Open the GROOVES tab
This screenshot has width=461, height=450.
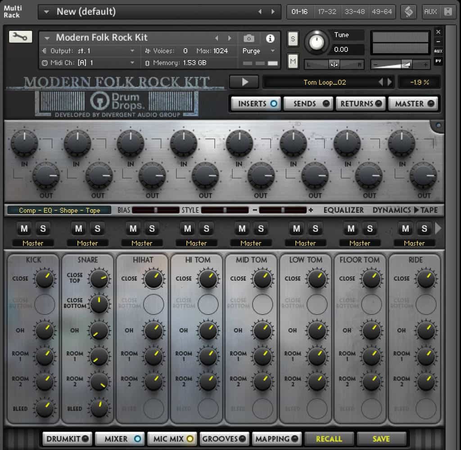pyautogui.click(x=224, y=438)
